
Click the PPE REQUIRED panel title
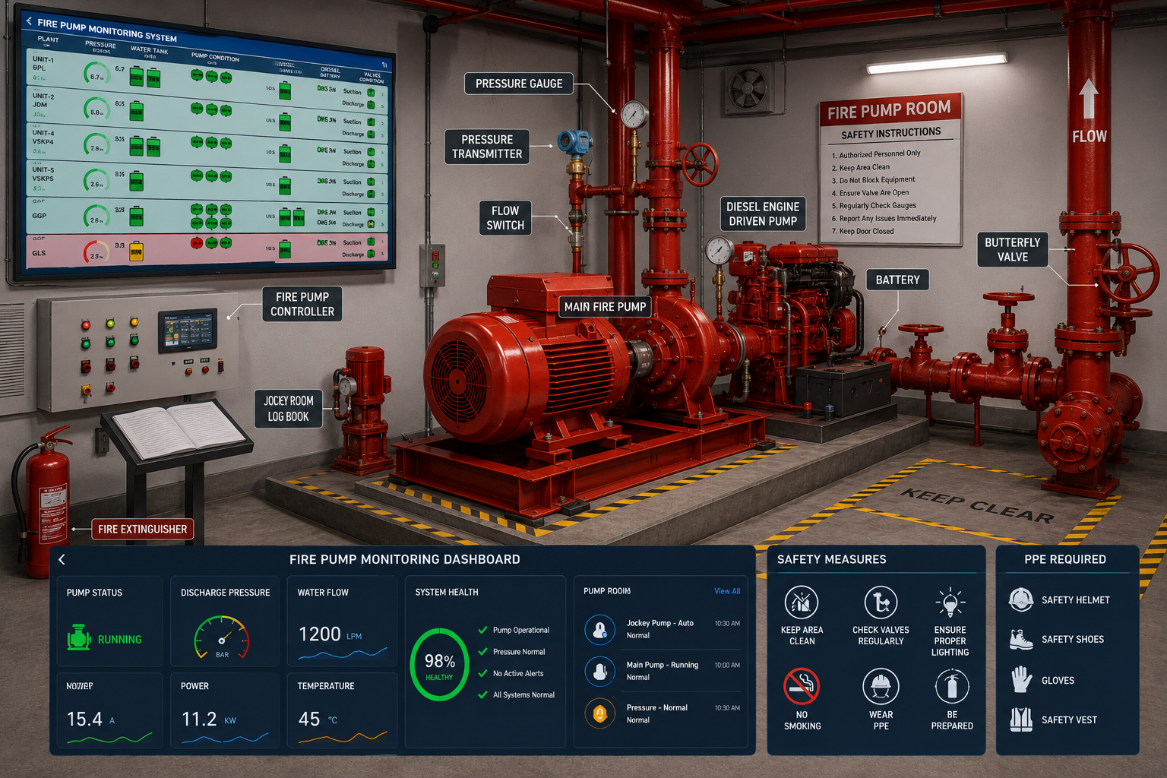(x=1065, y=559)
